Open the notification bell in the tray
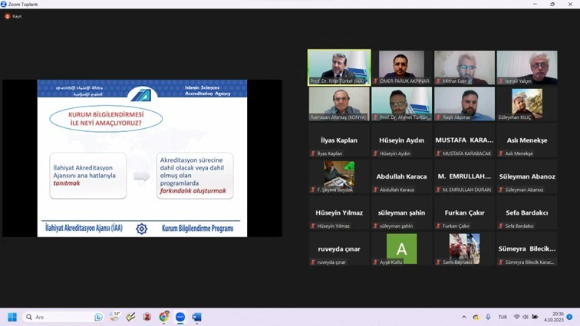580x326 pixels. 569,317
